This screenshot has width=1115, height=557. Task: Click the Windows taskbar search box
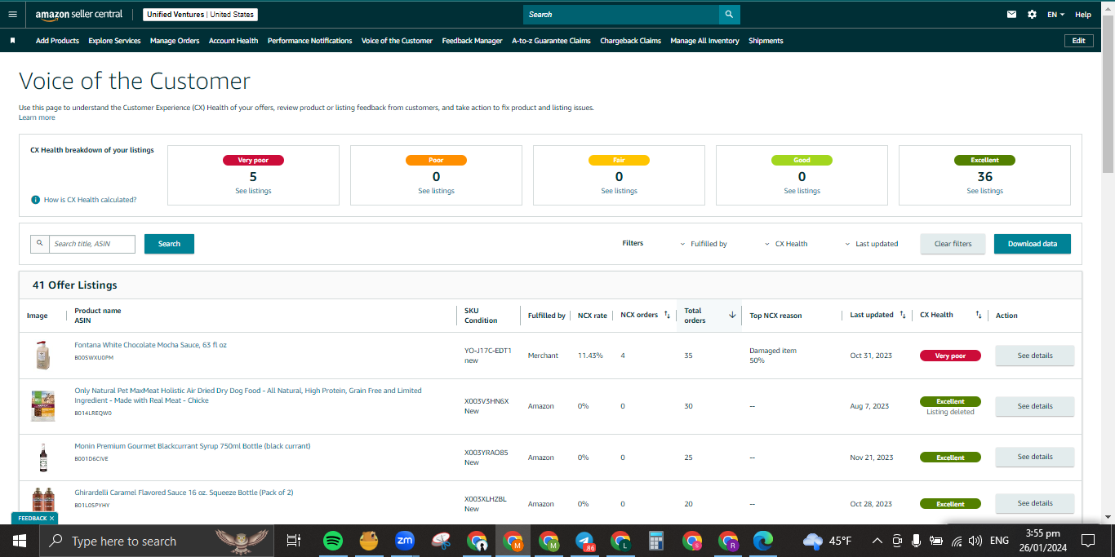[x=155, y=541]
